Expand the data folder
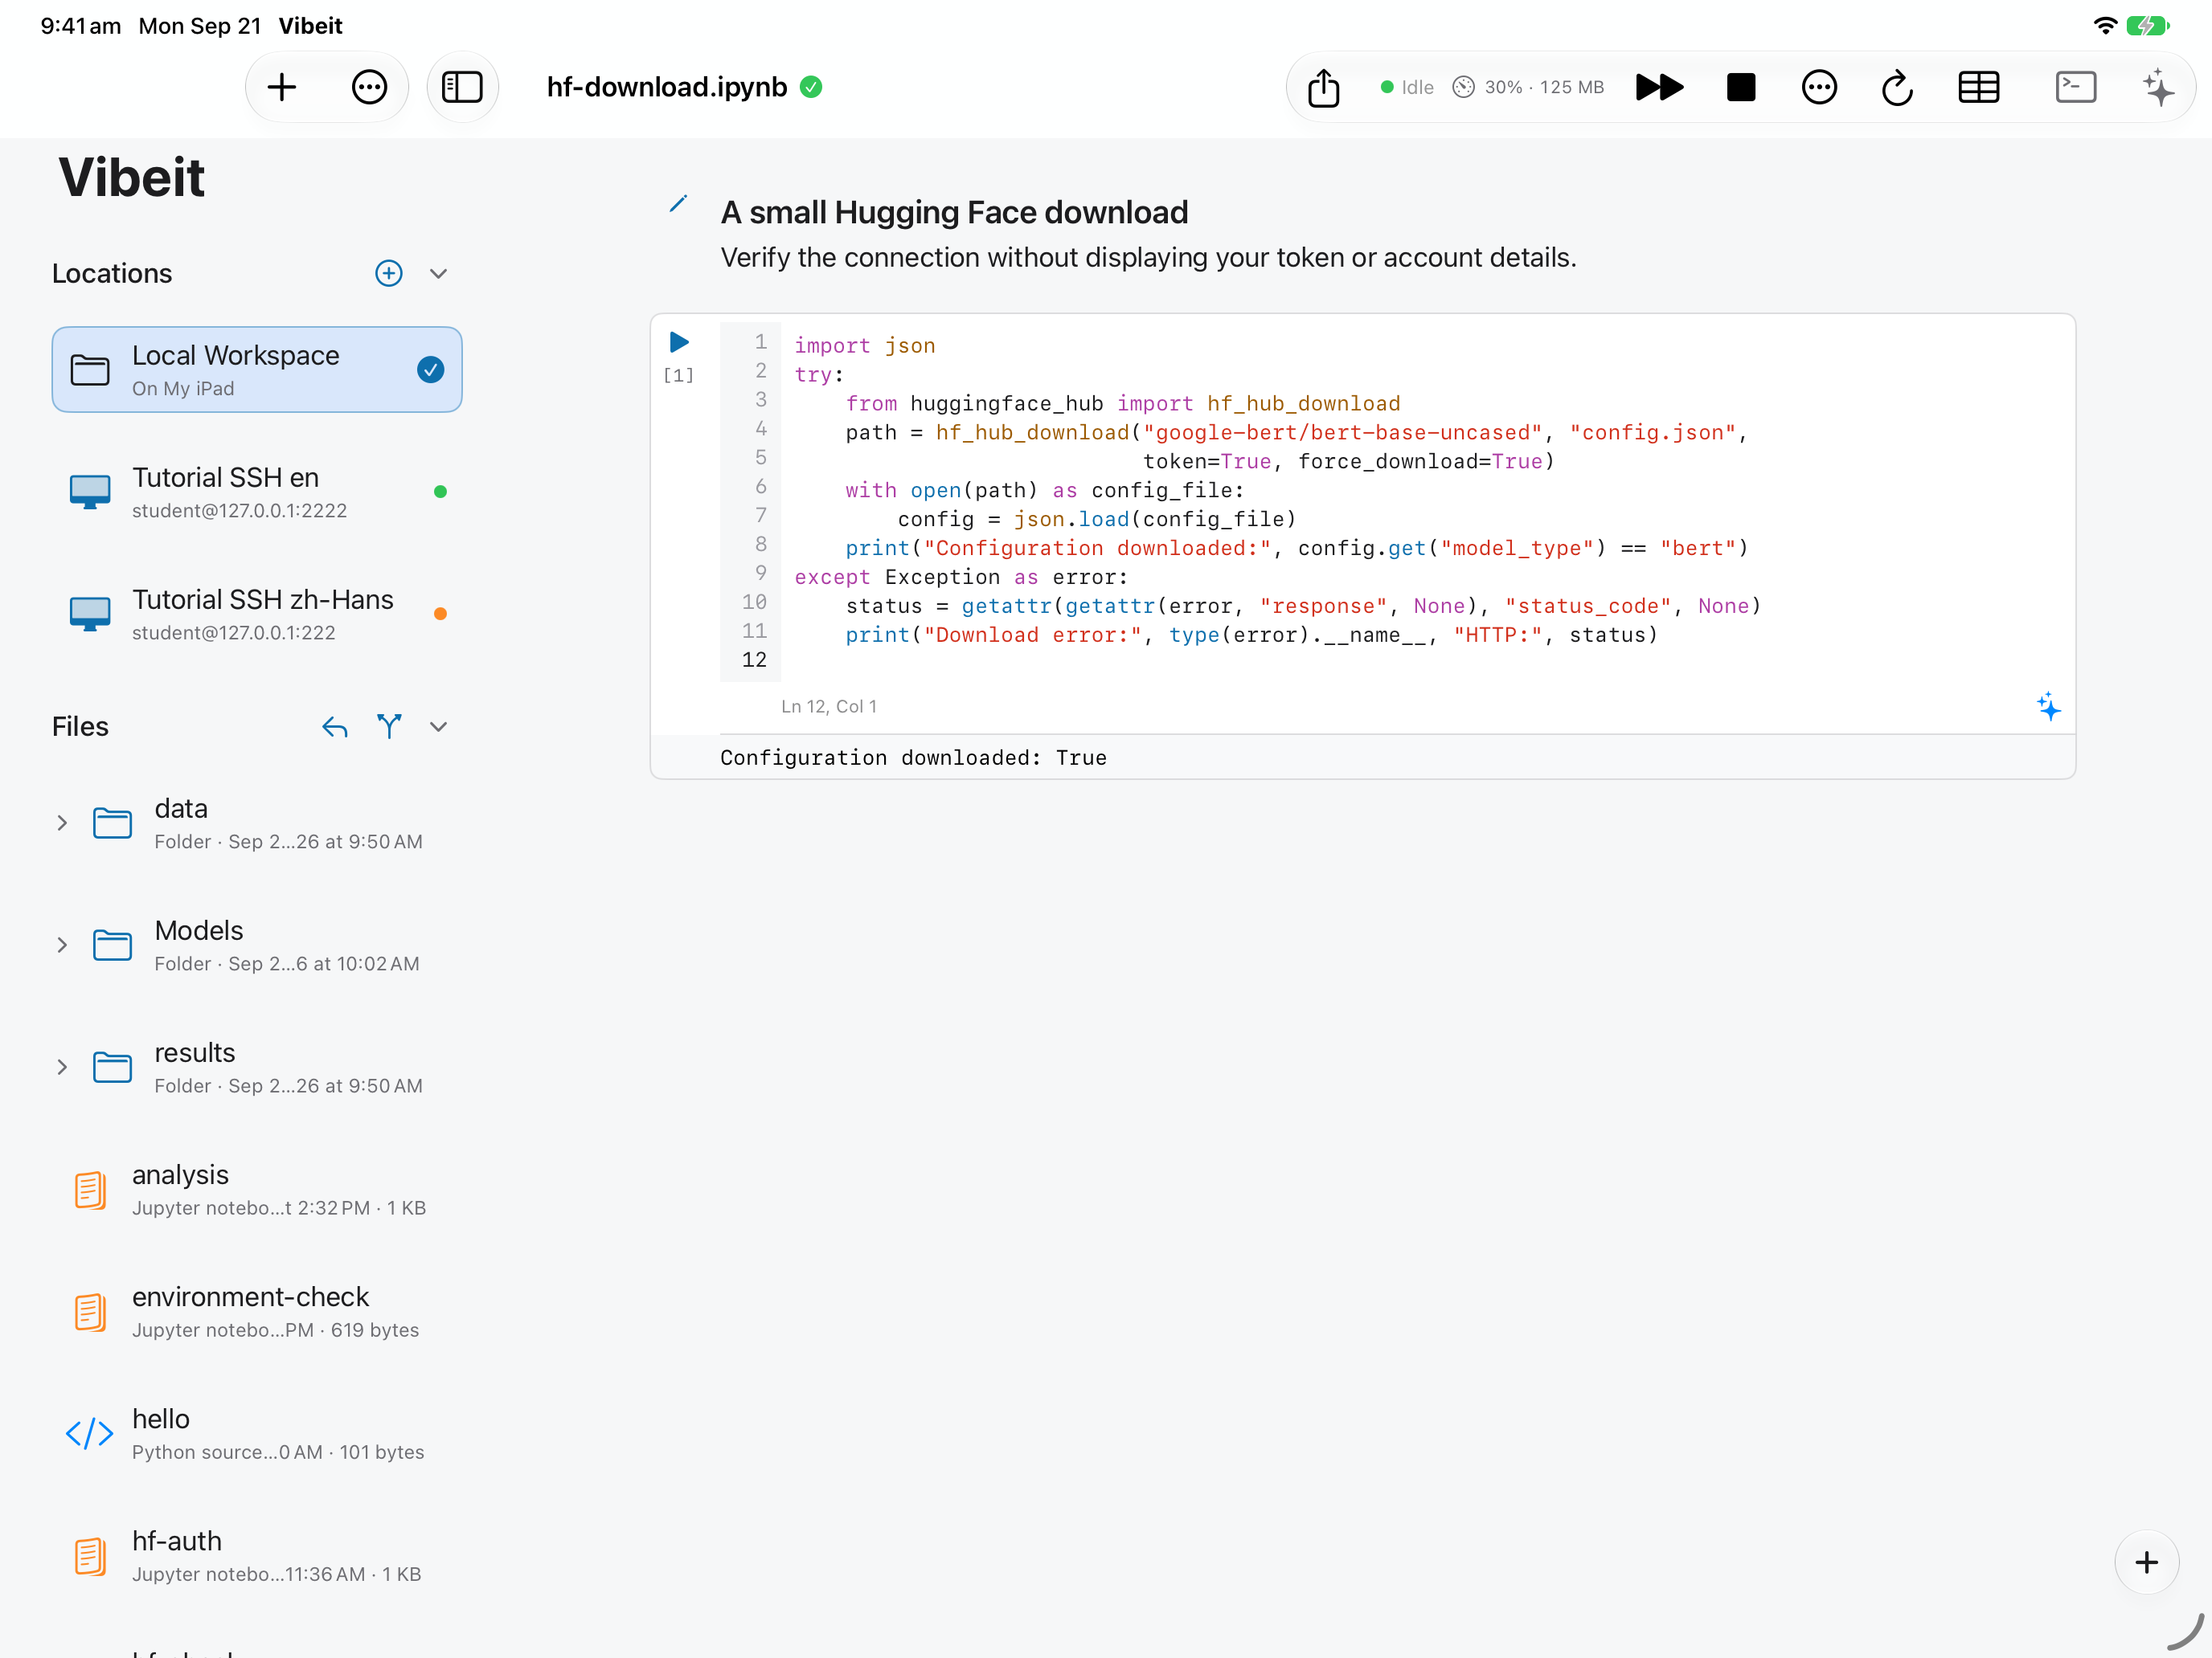Image resolution: width=2212 pixels, height=1658 pixels. 62,822
